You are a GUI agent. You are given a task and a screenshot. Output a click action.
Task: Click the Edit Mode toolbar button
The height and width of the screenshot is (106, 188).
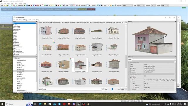pos(20,5)
